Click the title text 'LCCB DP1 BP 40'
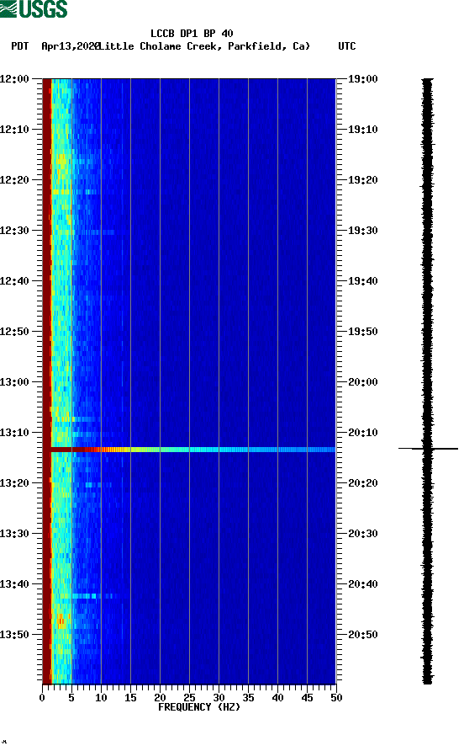Screen dimensions: 464x751 192,34
